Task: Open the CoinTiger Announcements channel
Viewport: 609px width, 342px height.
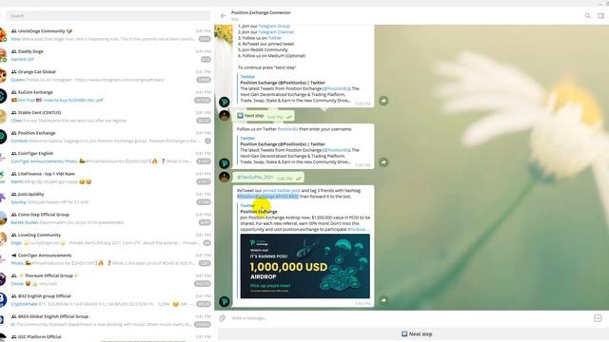Action: click(106, 259)
